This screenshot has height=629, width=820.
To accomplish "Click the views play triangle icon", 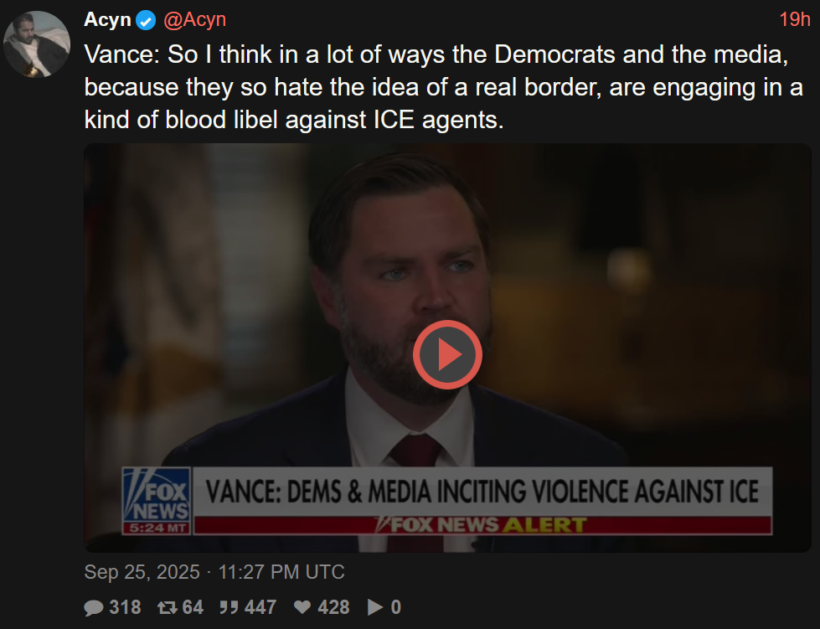I will pos(376,608).
